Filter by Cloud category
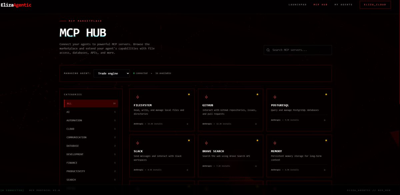Image resolution: width=400 pixels, height=195 pixels. coord(91,129)
